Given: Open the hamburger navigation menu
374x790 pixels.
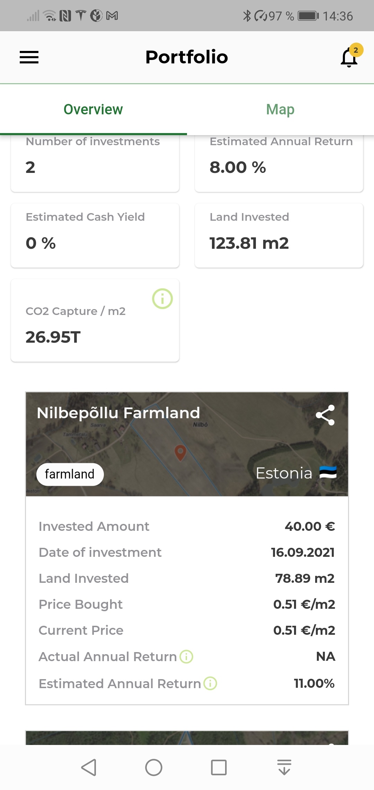Looking at the screenshot, I should 29,57.
